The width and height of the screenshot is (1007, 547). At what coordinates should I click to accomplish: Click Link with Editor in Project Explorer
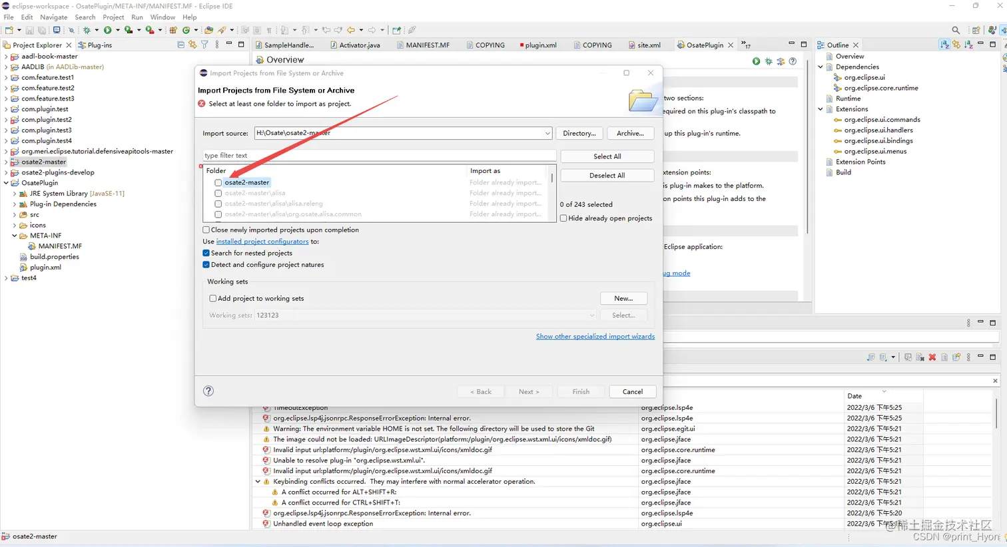(x=192, y=45)
